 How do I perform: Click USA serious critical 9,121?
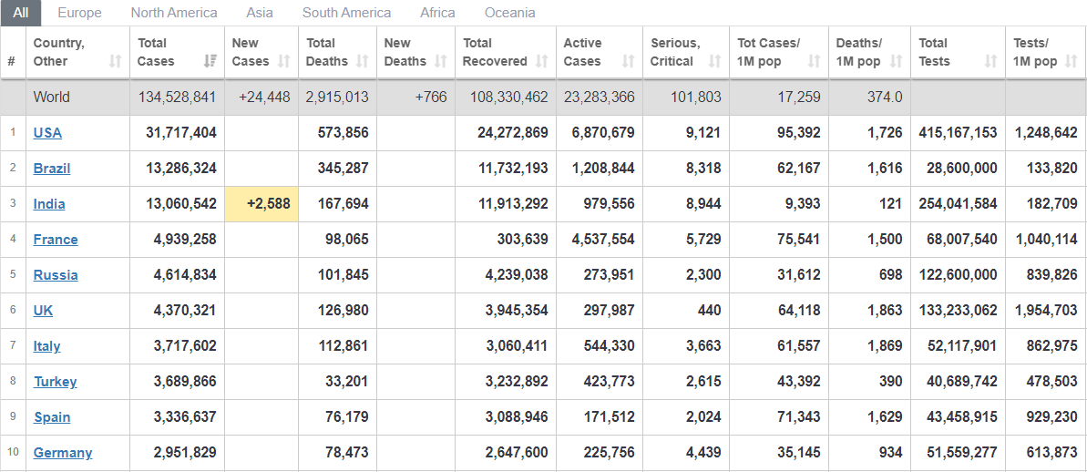702,132
